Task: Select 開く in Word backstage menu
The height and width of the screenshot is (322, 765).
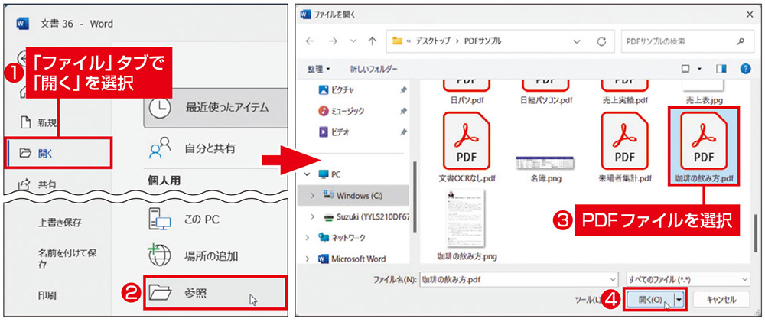Action: (57, 154)
